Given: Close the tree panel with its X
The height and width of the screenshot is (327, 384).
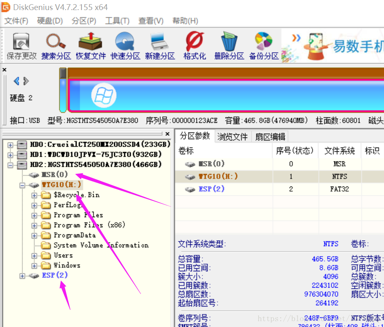Looking at the screenshot, I should click(x=167, y=134).
